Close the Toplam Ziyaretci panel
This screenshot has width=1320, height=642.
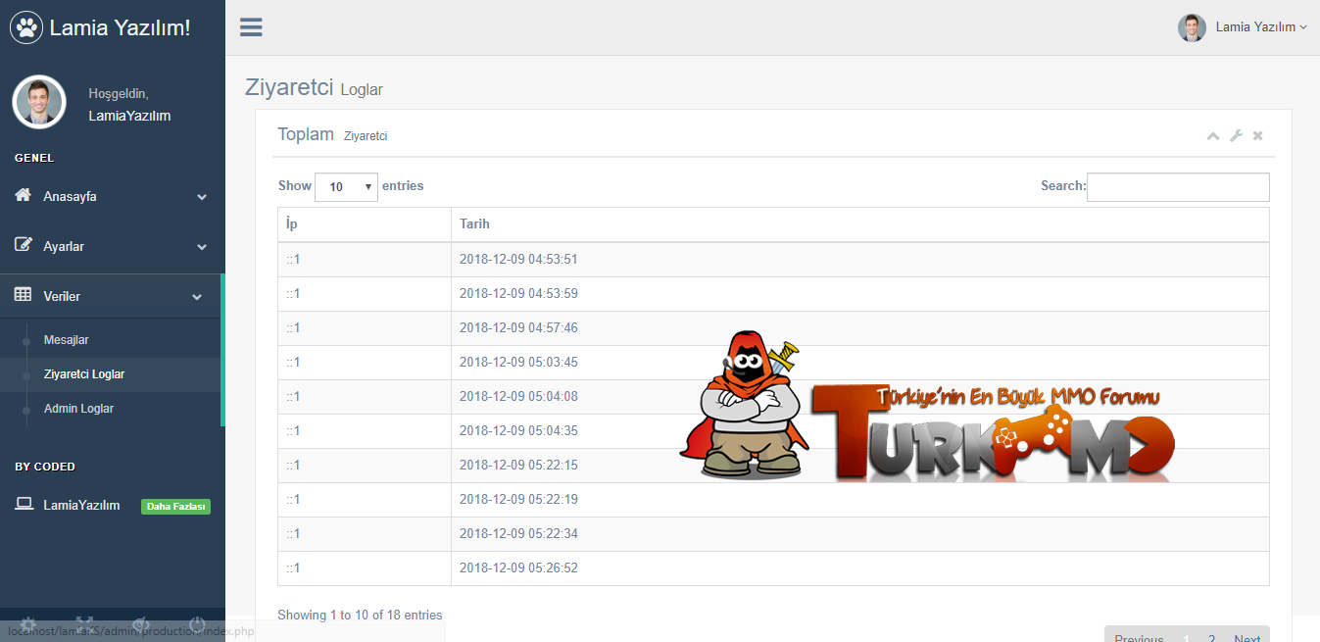[1258, 136]
